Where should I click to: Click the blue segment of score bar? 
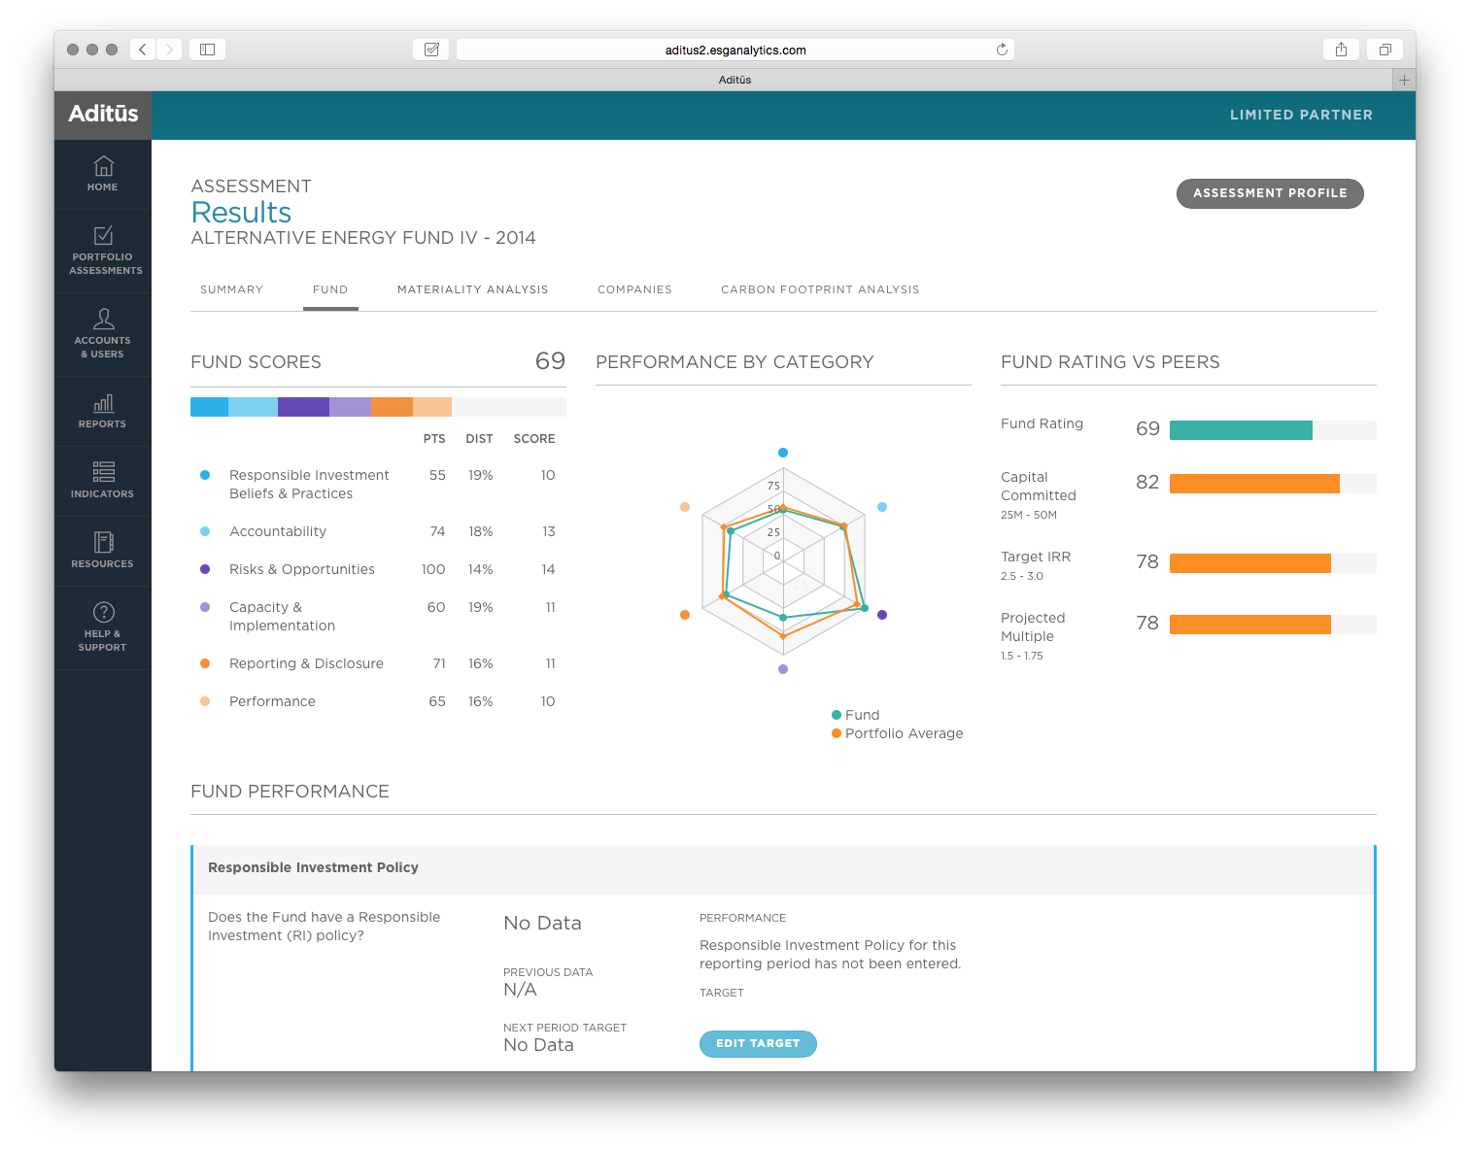coord(209,407)
